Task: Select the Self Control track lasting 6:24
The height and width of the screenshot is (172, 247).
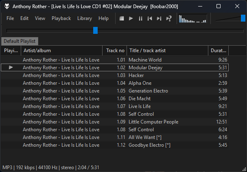Action: [115, 129]
